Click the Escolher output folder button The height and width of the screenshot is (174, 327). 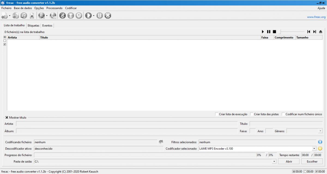312,161
